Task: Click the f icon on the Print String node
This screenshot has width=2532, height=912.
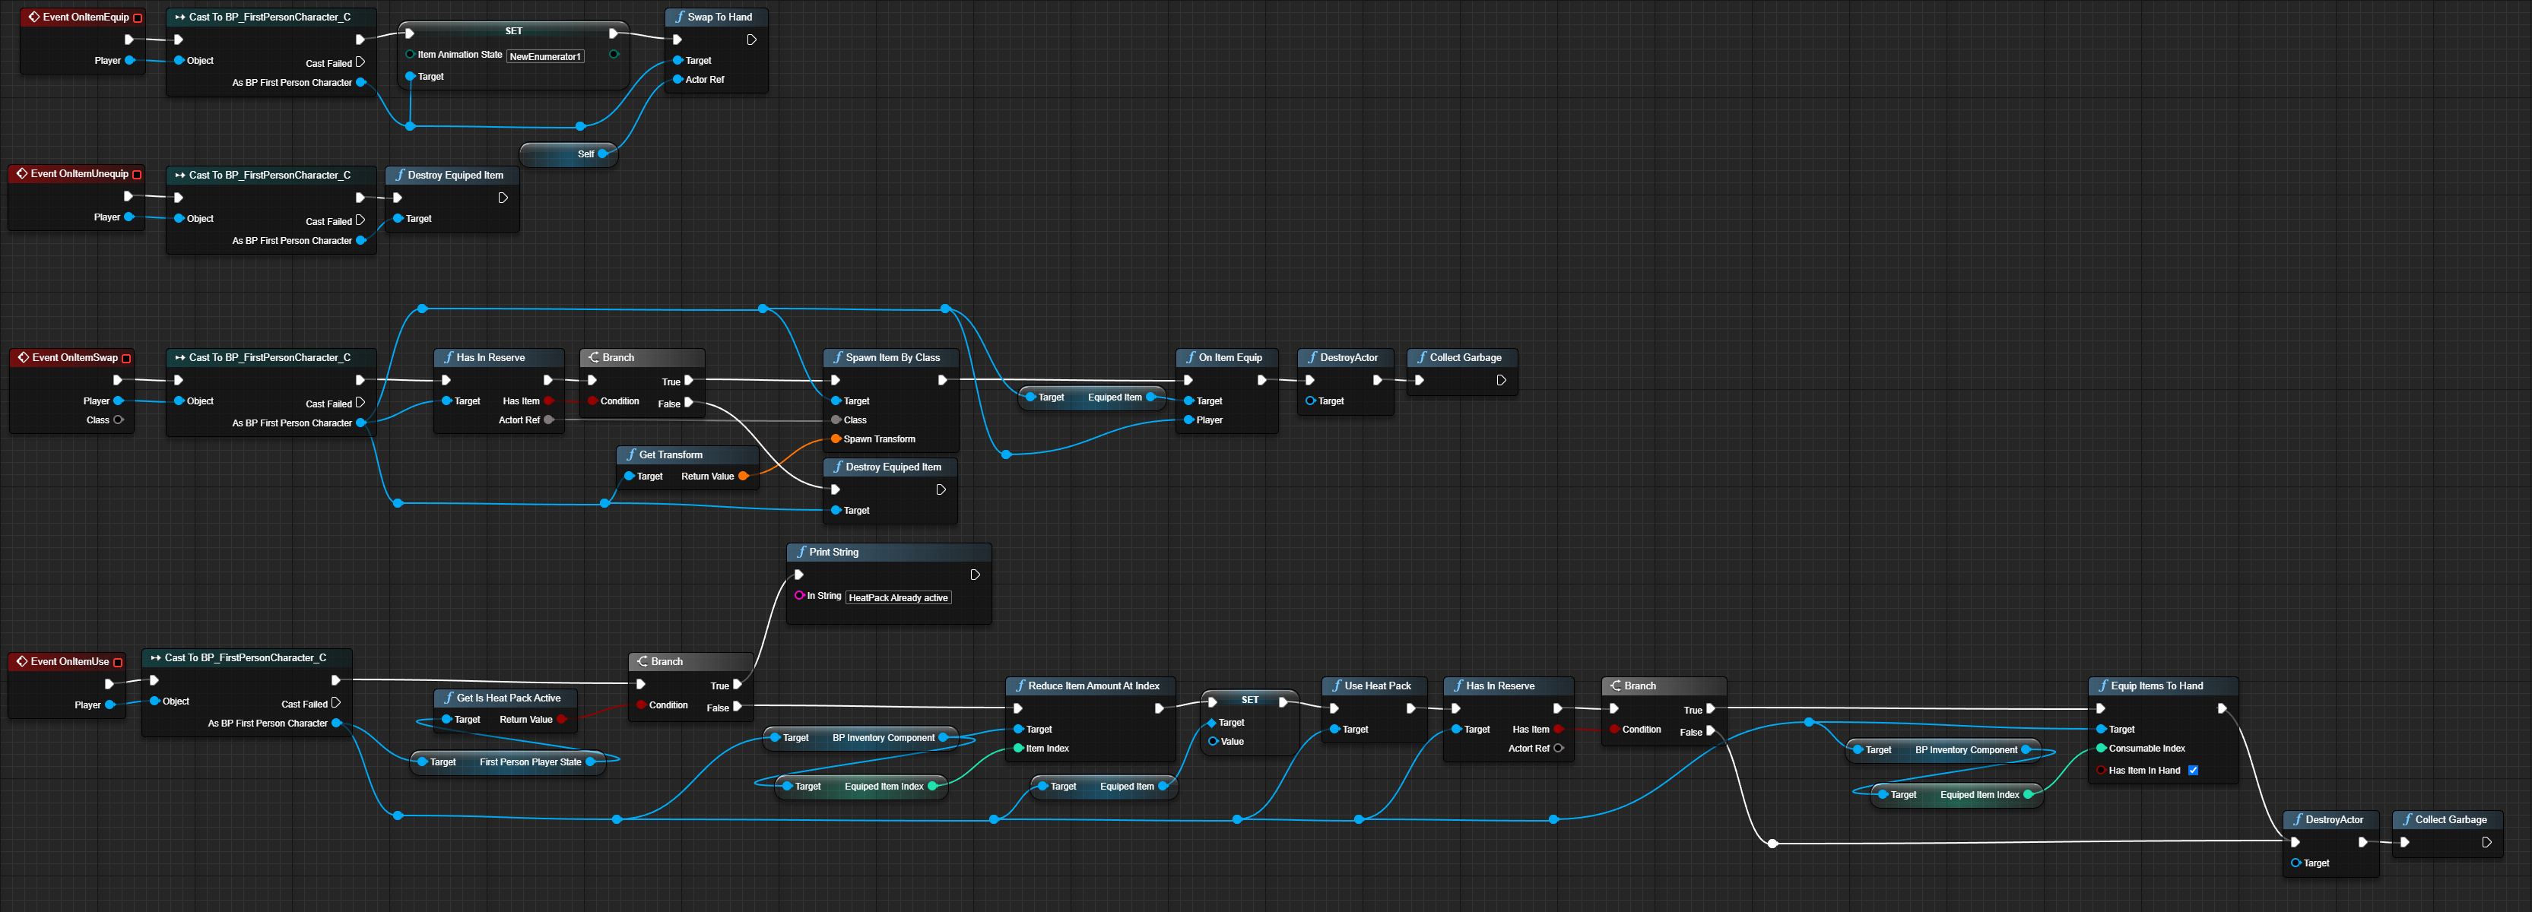Action: click(x=802, y=553)
